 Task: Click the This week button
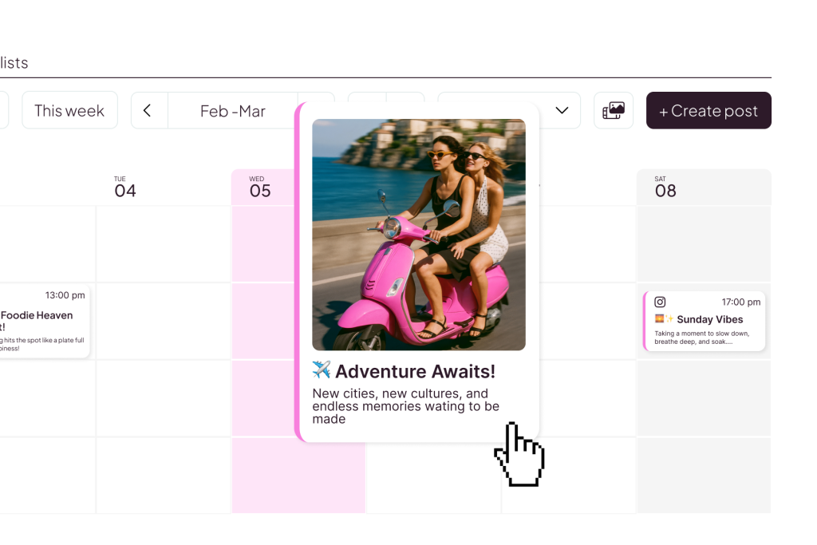[x=69, y=111]
